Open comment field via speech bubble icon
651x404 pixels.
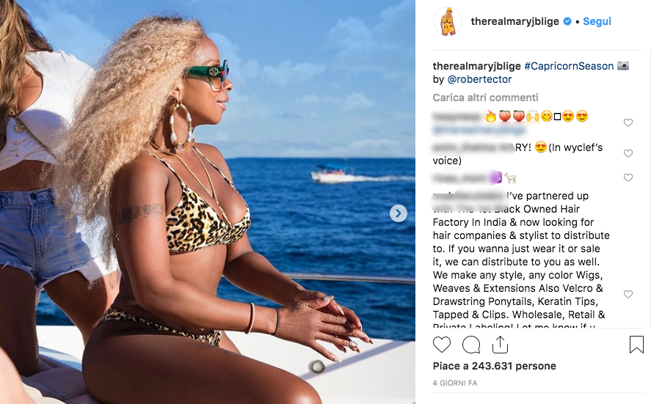[471, 345]
